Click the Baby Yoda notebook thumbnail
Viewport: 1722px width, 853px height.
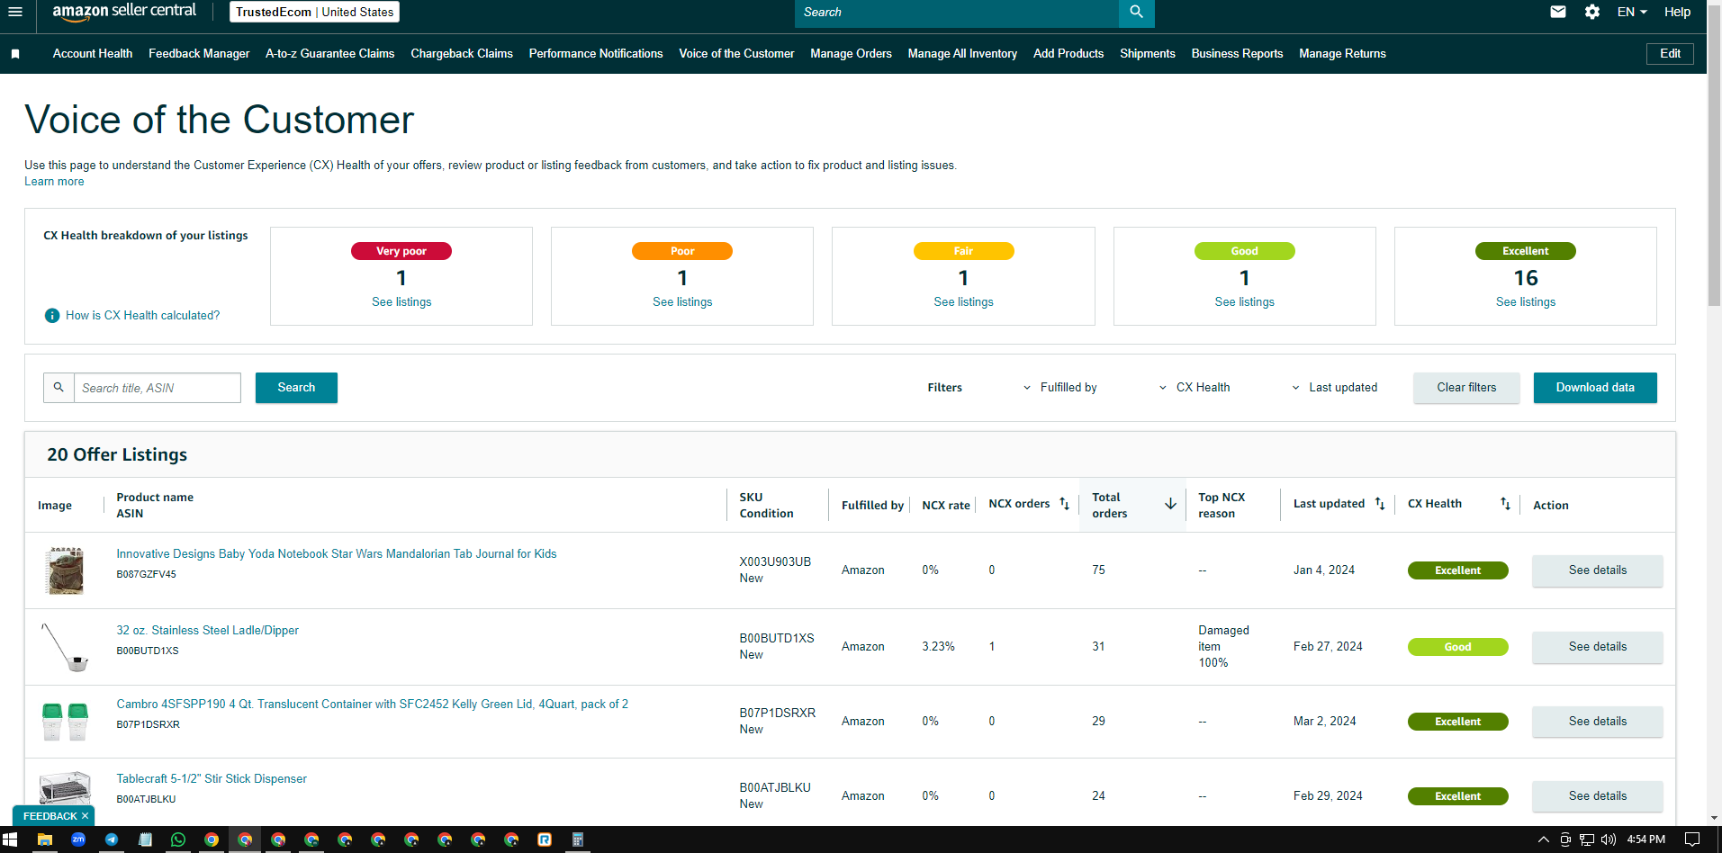[x=65, y=570]
